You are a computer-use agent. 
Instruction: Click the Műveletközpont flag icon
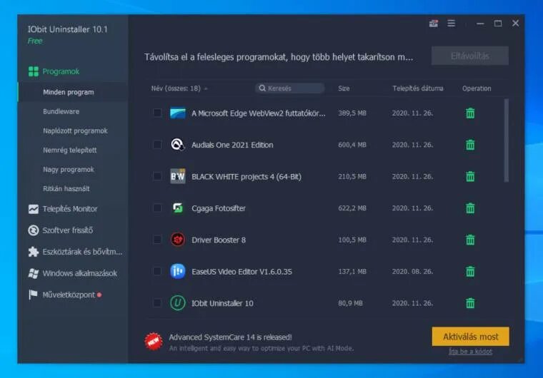[x=34, y=295]
